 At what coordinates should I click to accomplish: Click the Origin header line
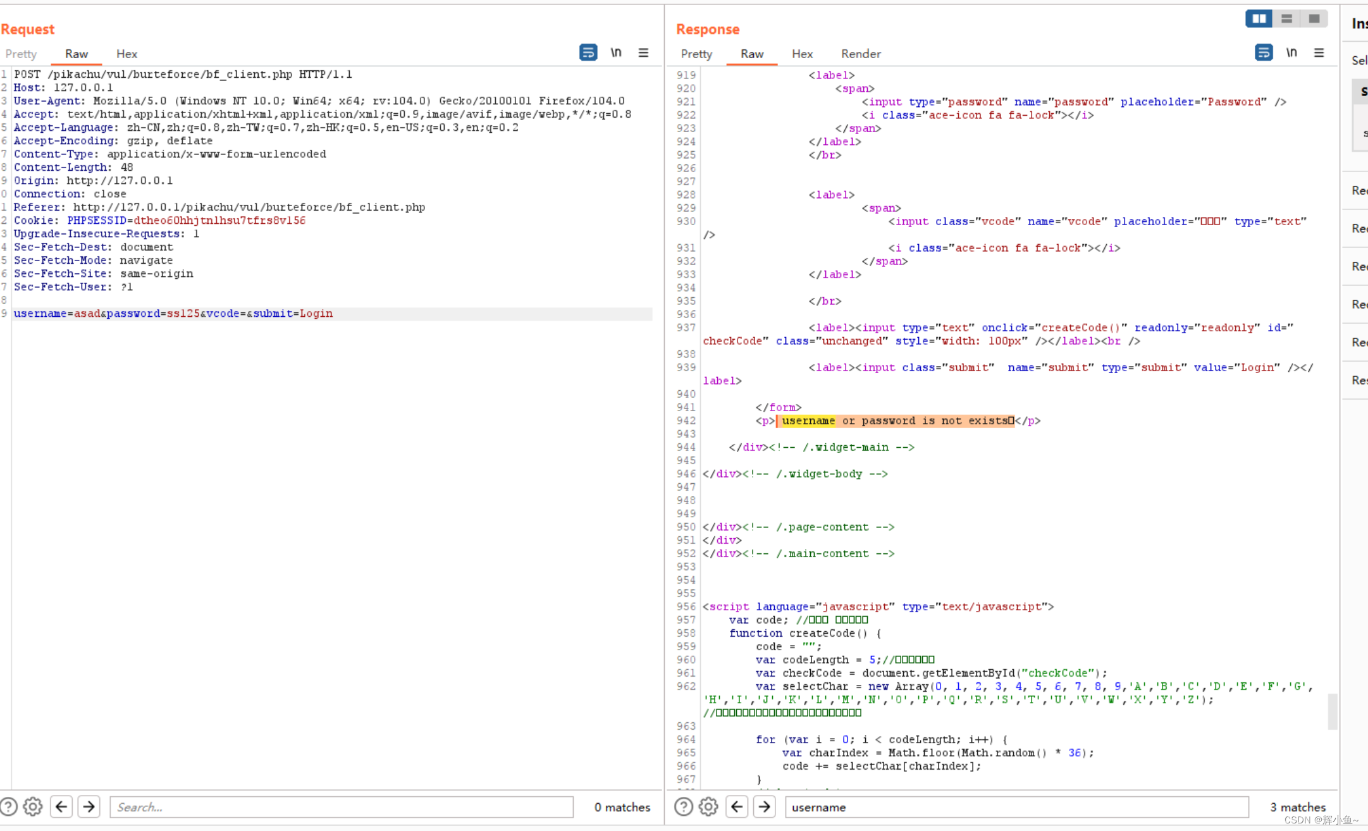tap(93, 180)
